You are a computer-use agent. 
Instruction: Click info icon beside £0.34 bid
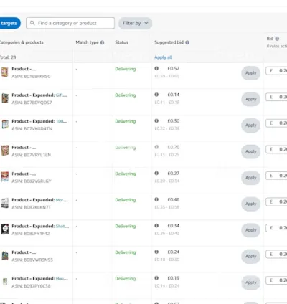tap(156, 226)
